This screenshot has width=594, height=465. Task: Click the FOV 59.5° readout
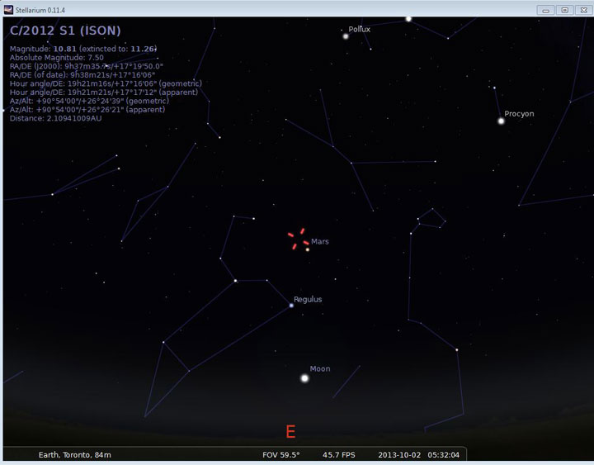click(x=280, y=454)
